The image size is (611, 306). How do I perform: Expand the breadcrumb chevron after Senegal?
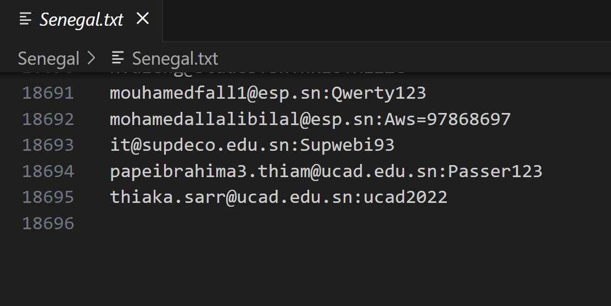(92, 58)
